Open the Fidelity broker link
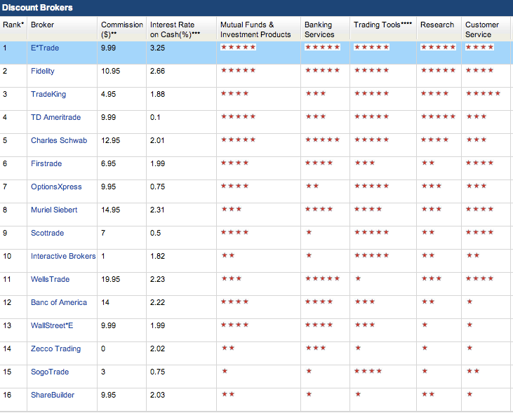Image resolution: width=513 pixels, height=413 pixels. coord(43,72)
